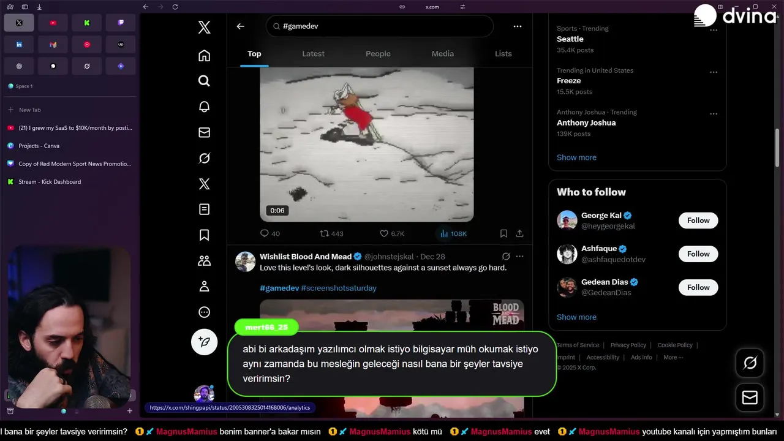Open the 'I grew my SaaS' YouTube tab

(x=69, y=128)
